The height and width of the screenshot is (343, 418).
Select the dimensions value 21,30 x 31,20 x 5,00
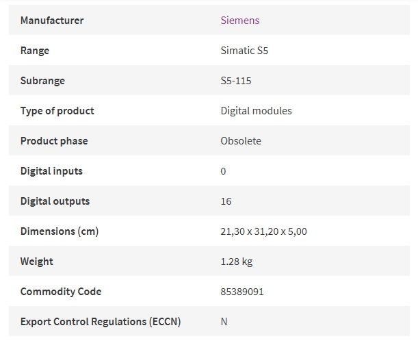[x=263, y=231]
